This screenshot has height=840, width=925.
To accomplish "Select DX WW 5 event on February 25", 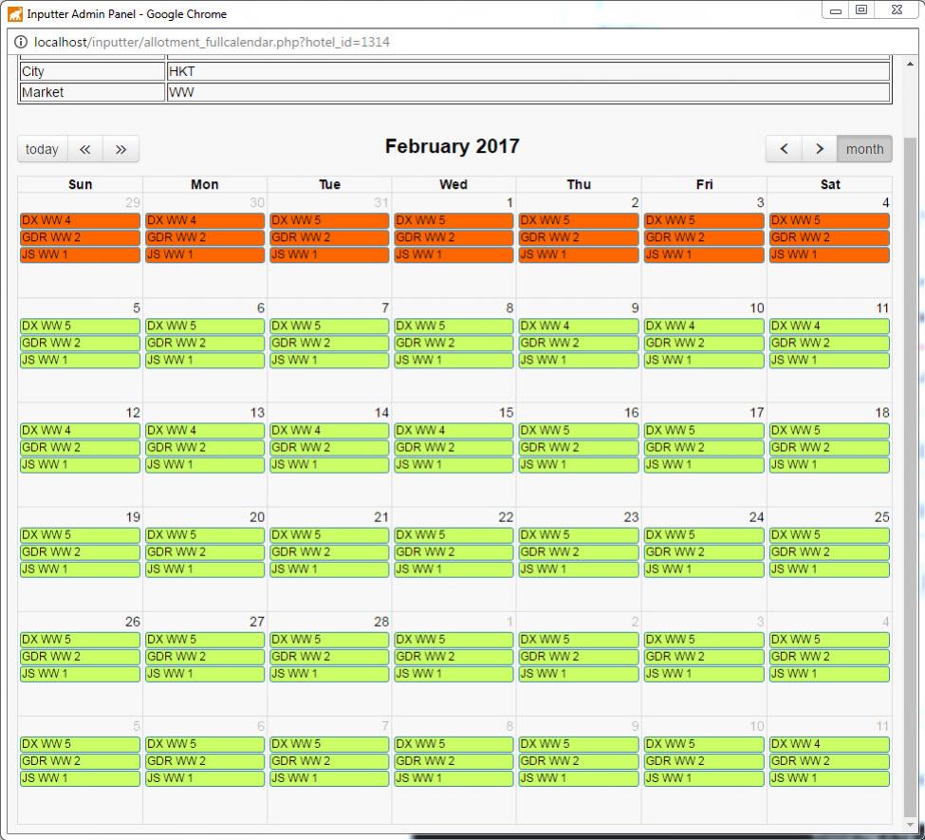I will click(829, 534).
